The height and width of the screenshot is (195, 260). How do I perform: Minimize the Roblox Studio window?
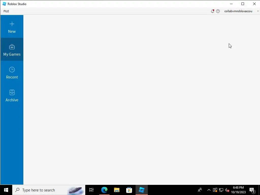(231, 4)
